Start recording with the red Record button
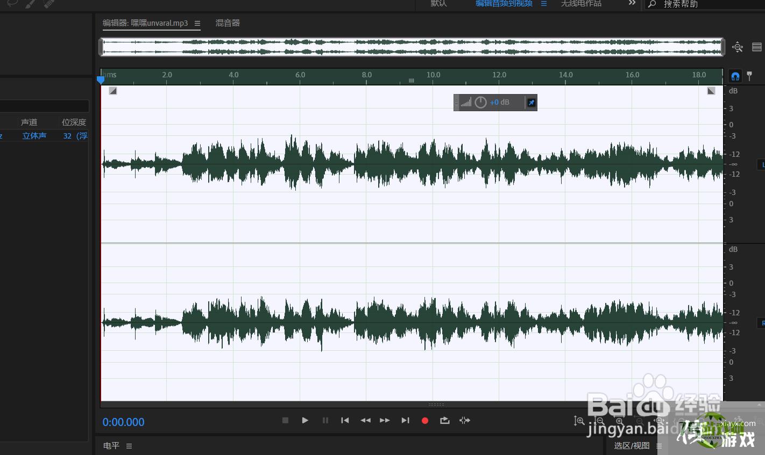 (425, 421)
